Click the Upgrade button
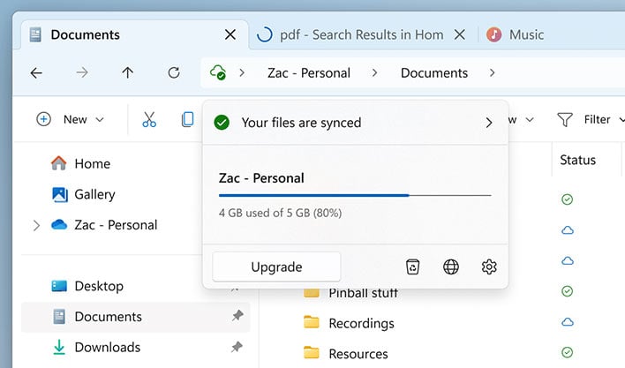The width and height of the screenshot is (625, 368). (276, 267)
